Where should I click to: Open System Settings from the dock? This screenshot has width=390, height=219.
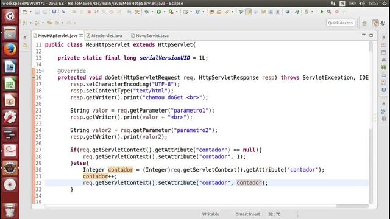pos(10,117)
